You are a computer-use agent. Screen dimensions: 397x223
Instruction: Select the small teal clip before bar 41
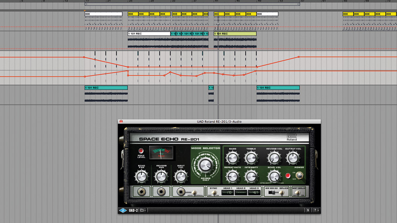[211, 88]
